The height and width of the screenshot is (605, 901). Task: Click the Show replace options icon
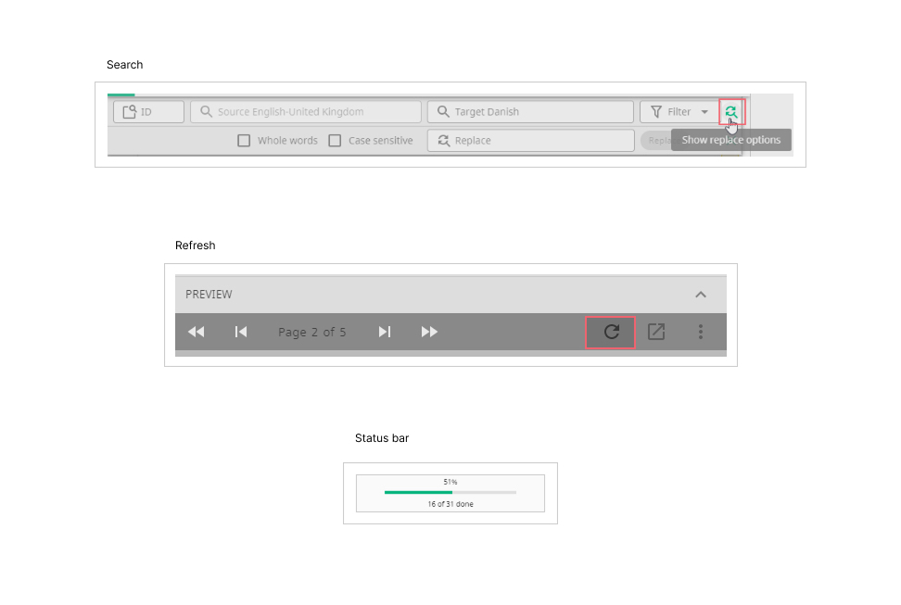click(731, 112)
